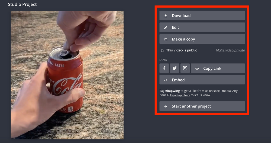The width and height of the screenshot is (271, 143).
Task: Click the embed code brackets icon
Action: click(x=166, y=80)
